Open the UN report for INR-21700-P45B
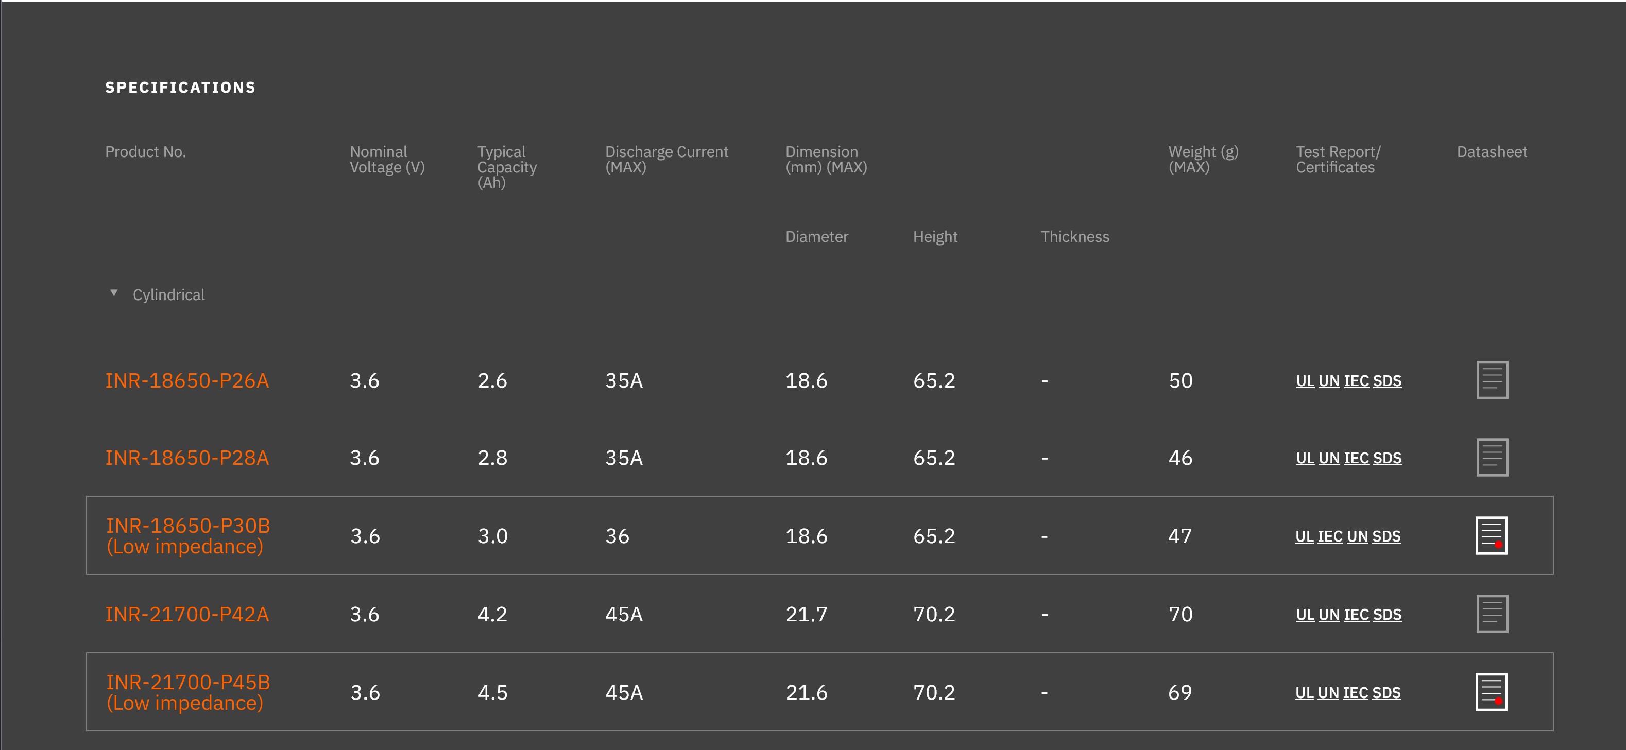 tap(1328, 693)
